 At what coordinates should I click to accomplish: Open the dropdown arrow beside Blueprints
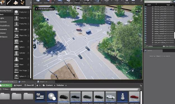pos(91,1)
